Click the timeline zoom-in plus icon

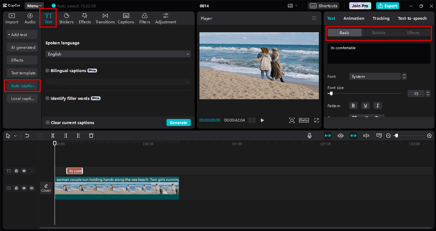click(x=429, y=136)
